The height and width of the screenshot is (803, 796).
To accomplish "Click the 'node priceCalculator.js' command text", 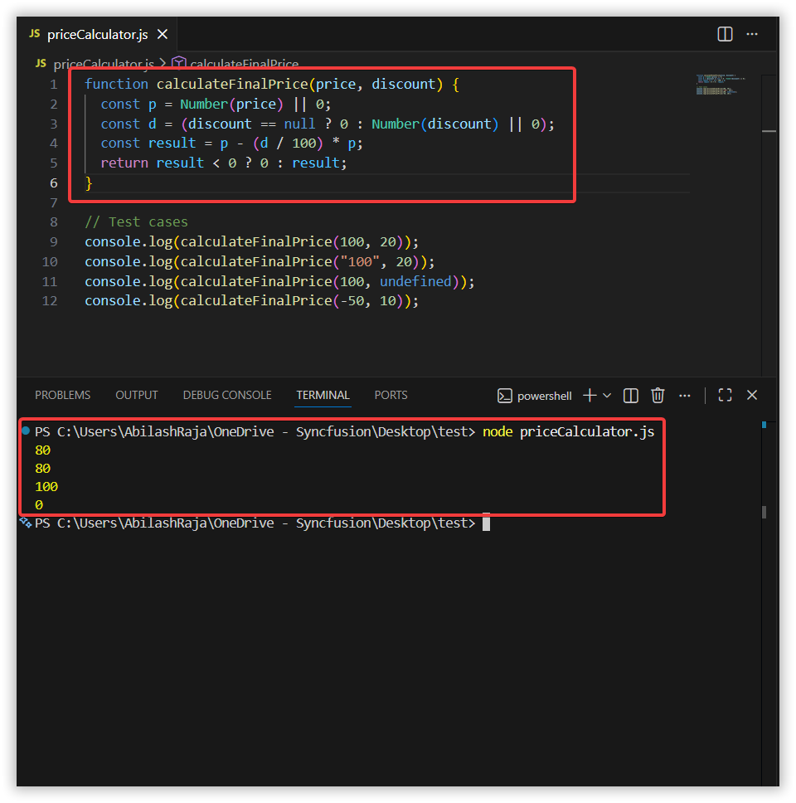I will pos(568,431).
